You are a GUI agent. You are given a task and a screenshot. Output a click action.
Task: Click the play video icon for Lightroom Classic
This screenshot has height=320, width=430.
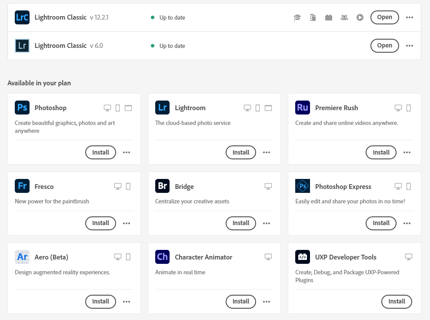click(360, 17)
